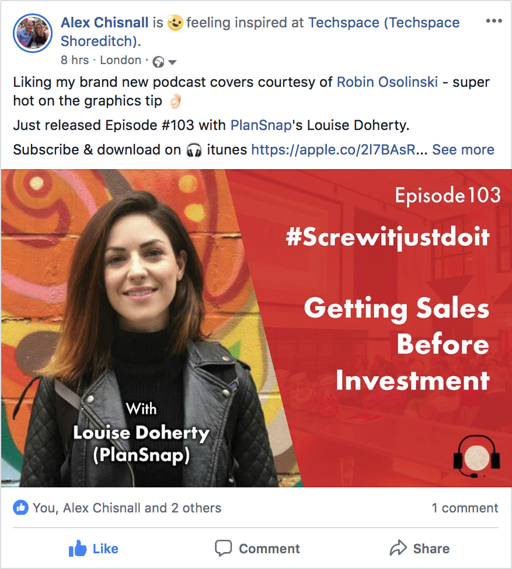The image size is (512, 569).
Task: Open the three-dot post options menu
Action: pyautogui.click(x=494, y=21)
